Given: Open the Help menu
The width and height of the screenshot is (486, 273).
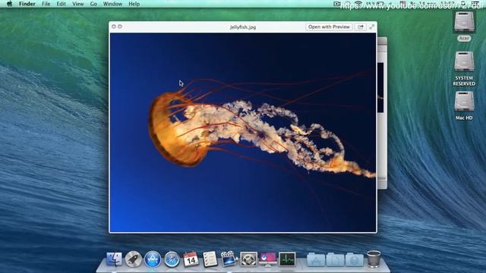Looking at the screenshot, I should click(x=134, y=4).
